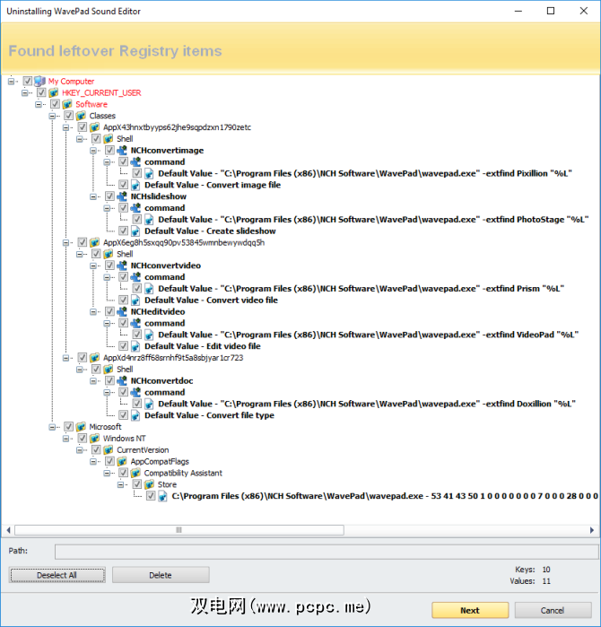Close the Uninstalling WavePad window
The image size is (601, 627).
click(x=583, y=11)
